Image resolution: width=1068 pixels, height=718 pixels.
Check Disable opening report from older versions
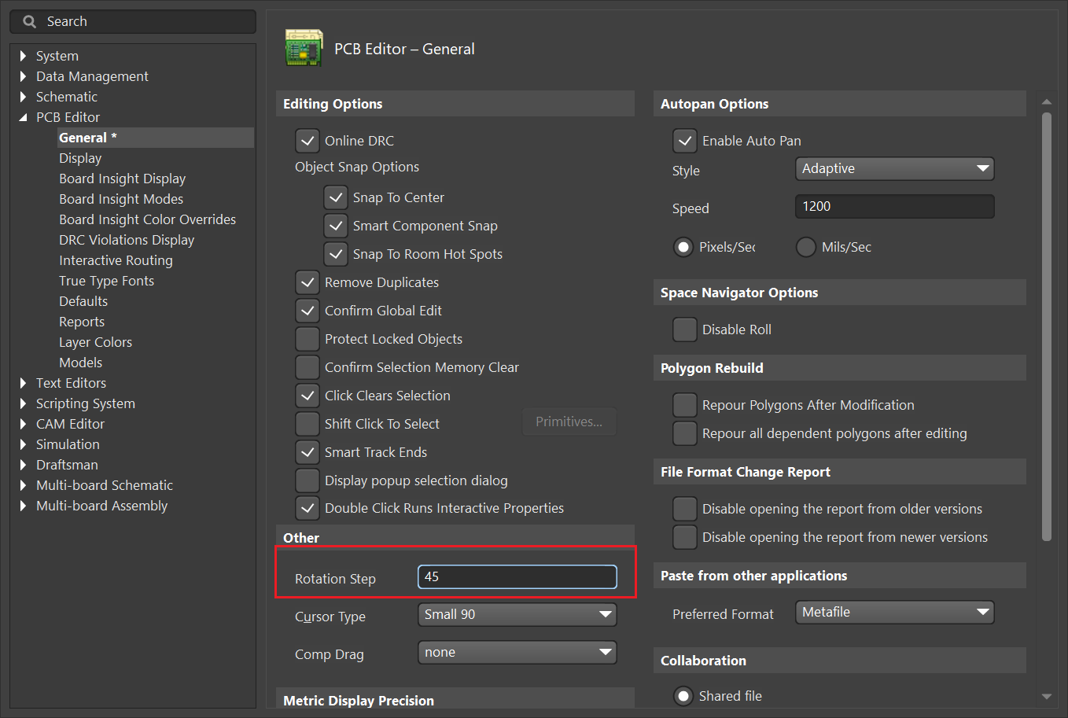pos(684,509)
